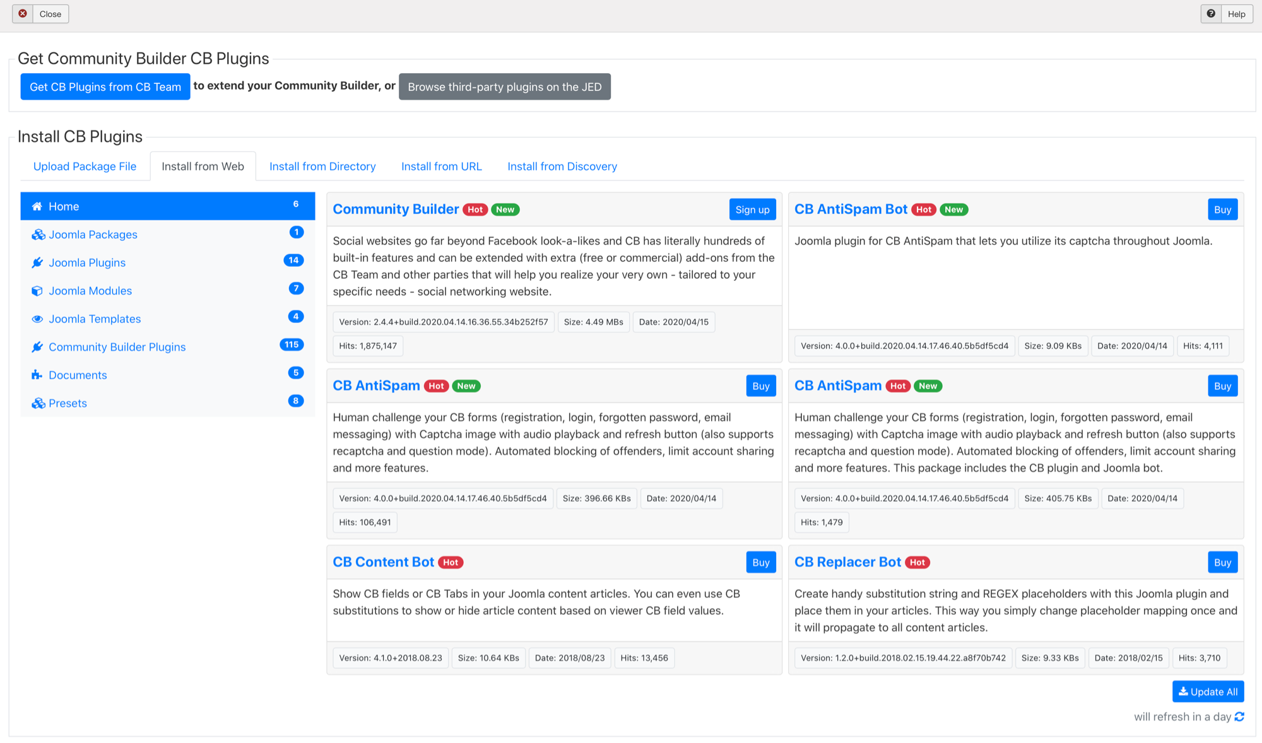This screenshot has width=1262, height=743.
Task: Click the Size: 9.09 KBs tag
Action: pyautogui.click(x=1053, y=346)
